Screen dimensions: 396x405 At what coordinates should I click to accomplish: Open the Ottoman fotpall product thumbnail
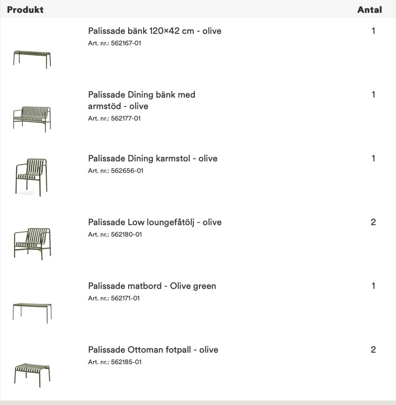pos(32,374)
